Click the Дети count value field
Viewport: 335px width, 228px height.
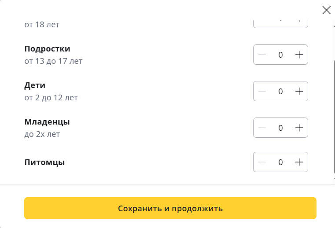coord(280,92)
